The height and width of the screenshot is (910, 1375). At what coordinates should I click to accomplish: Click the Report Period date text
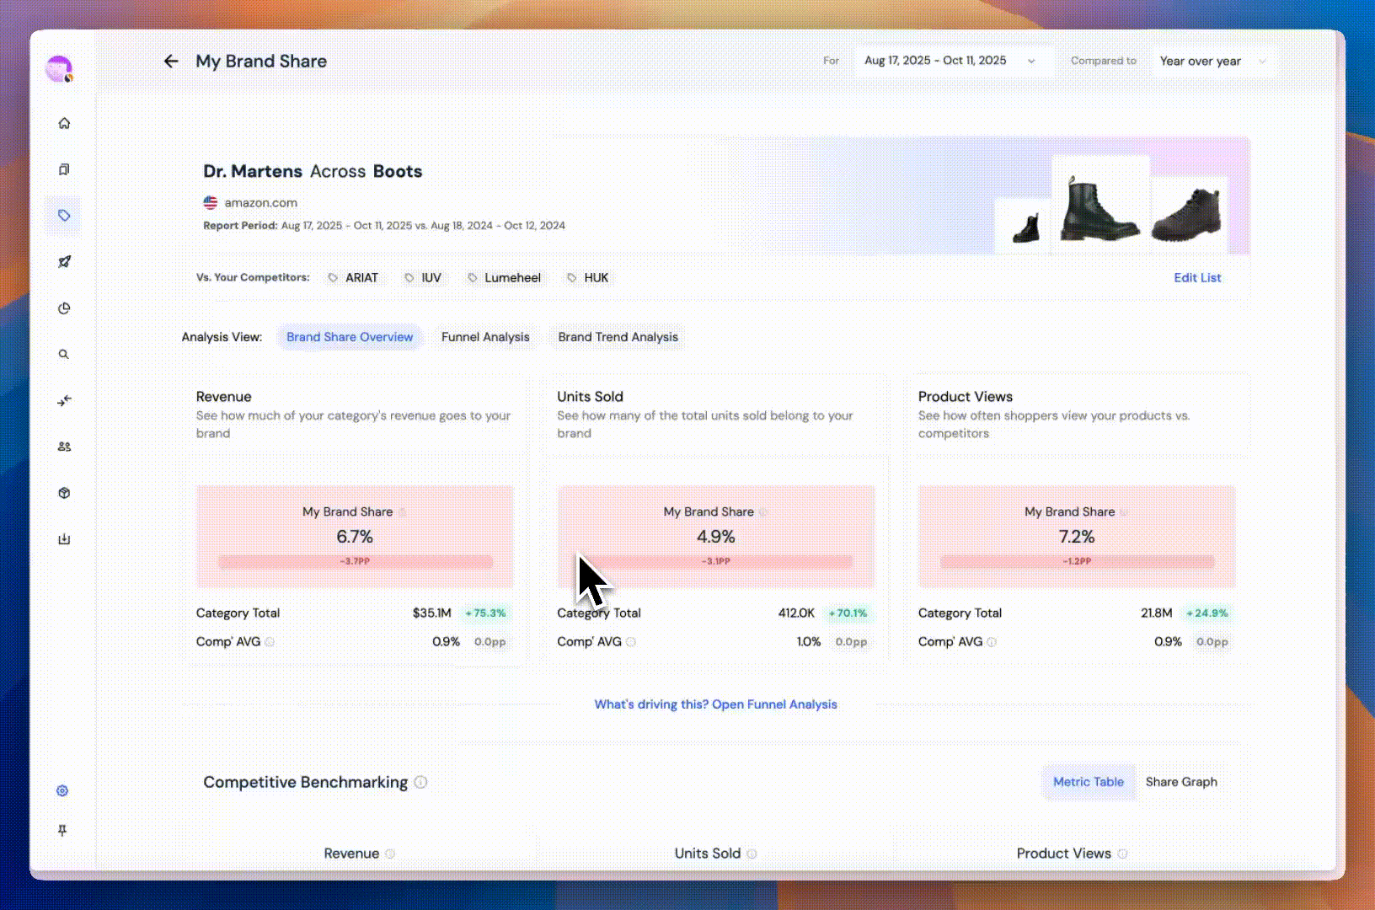[x=384, y=226]
